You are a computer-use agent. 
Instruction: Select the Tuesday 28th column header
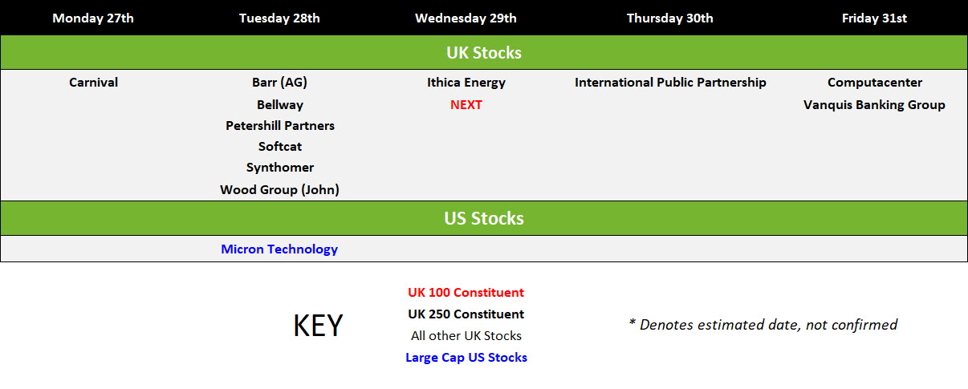(x=279, y=18)
